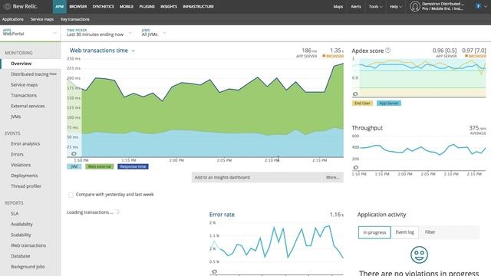
Task: Click the smiley face no-violations icon
Action: [419, 255]
